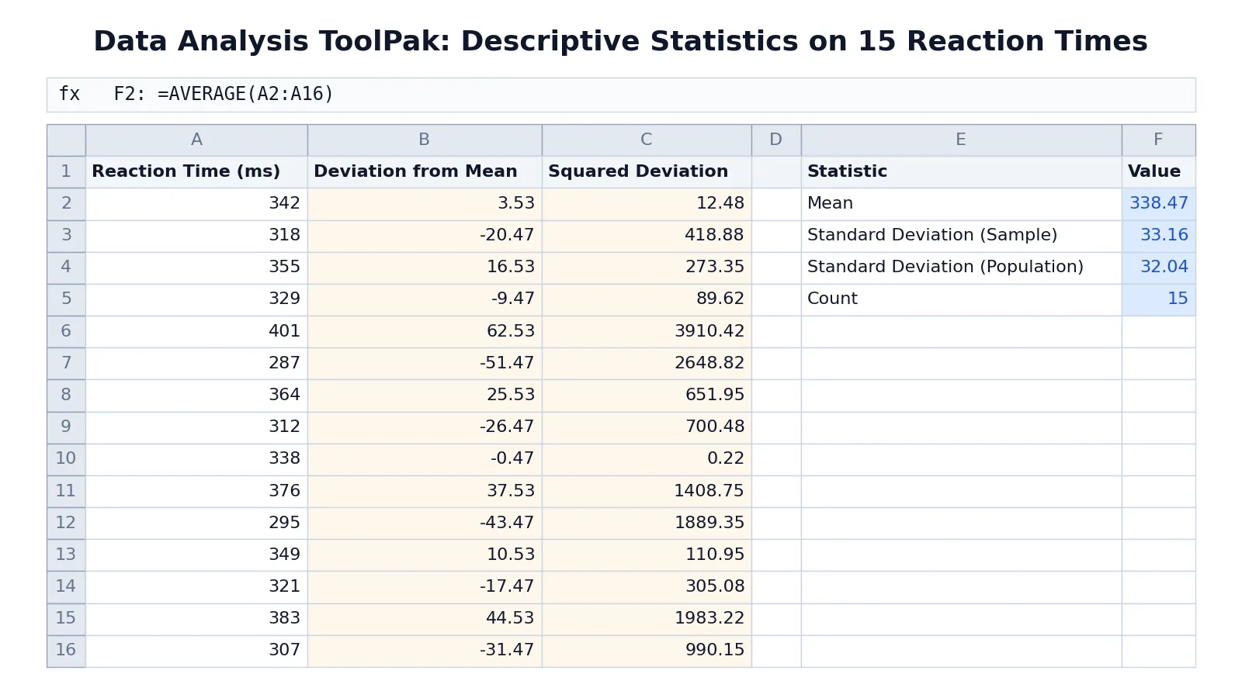Viewport: 1242px width, 698px height.
Task: Select column D header
Action: [776, 140]
